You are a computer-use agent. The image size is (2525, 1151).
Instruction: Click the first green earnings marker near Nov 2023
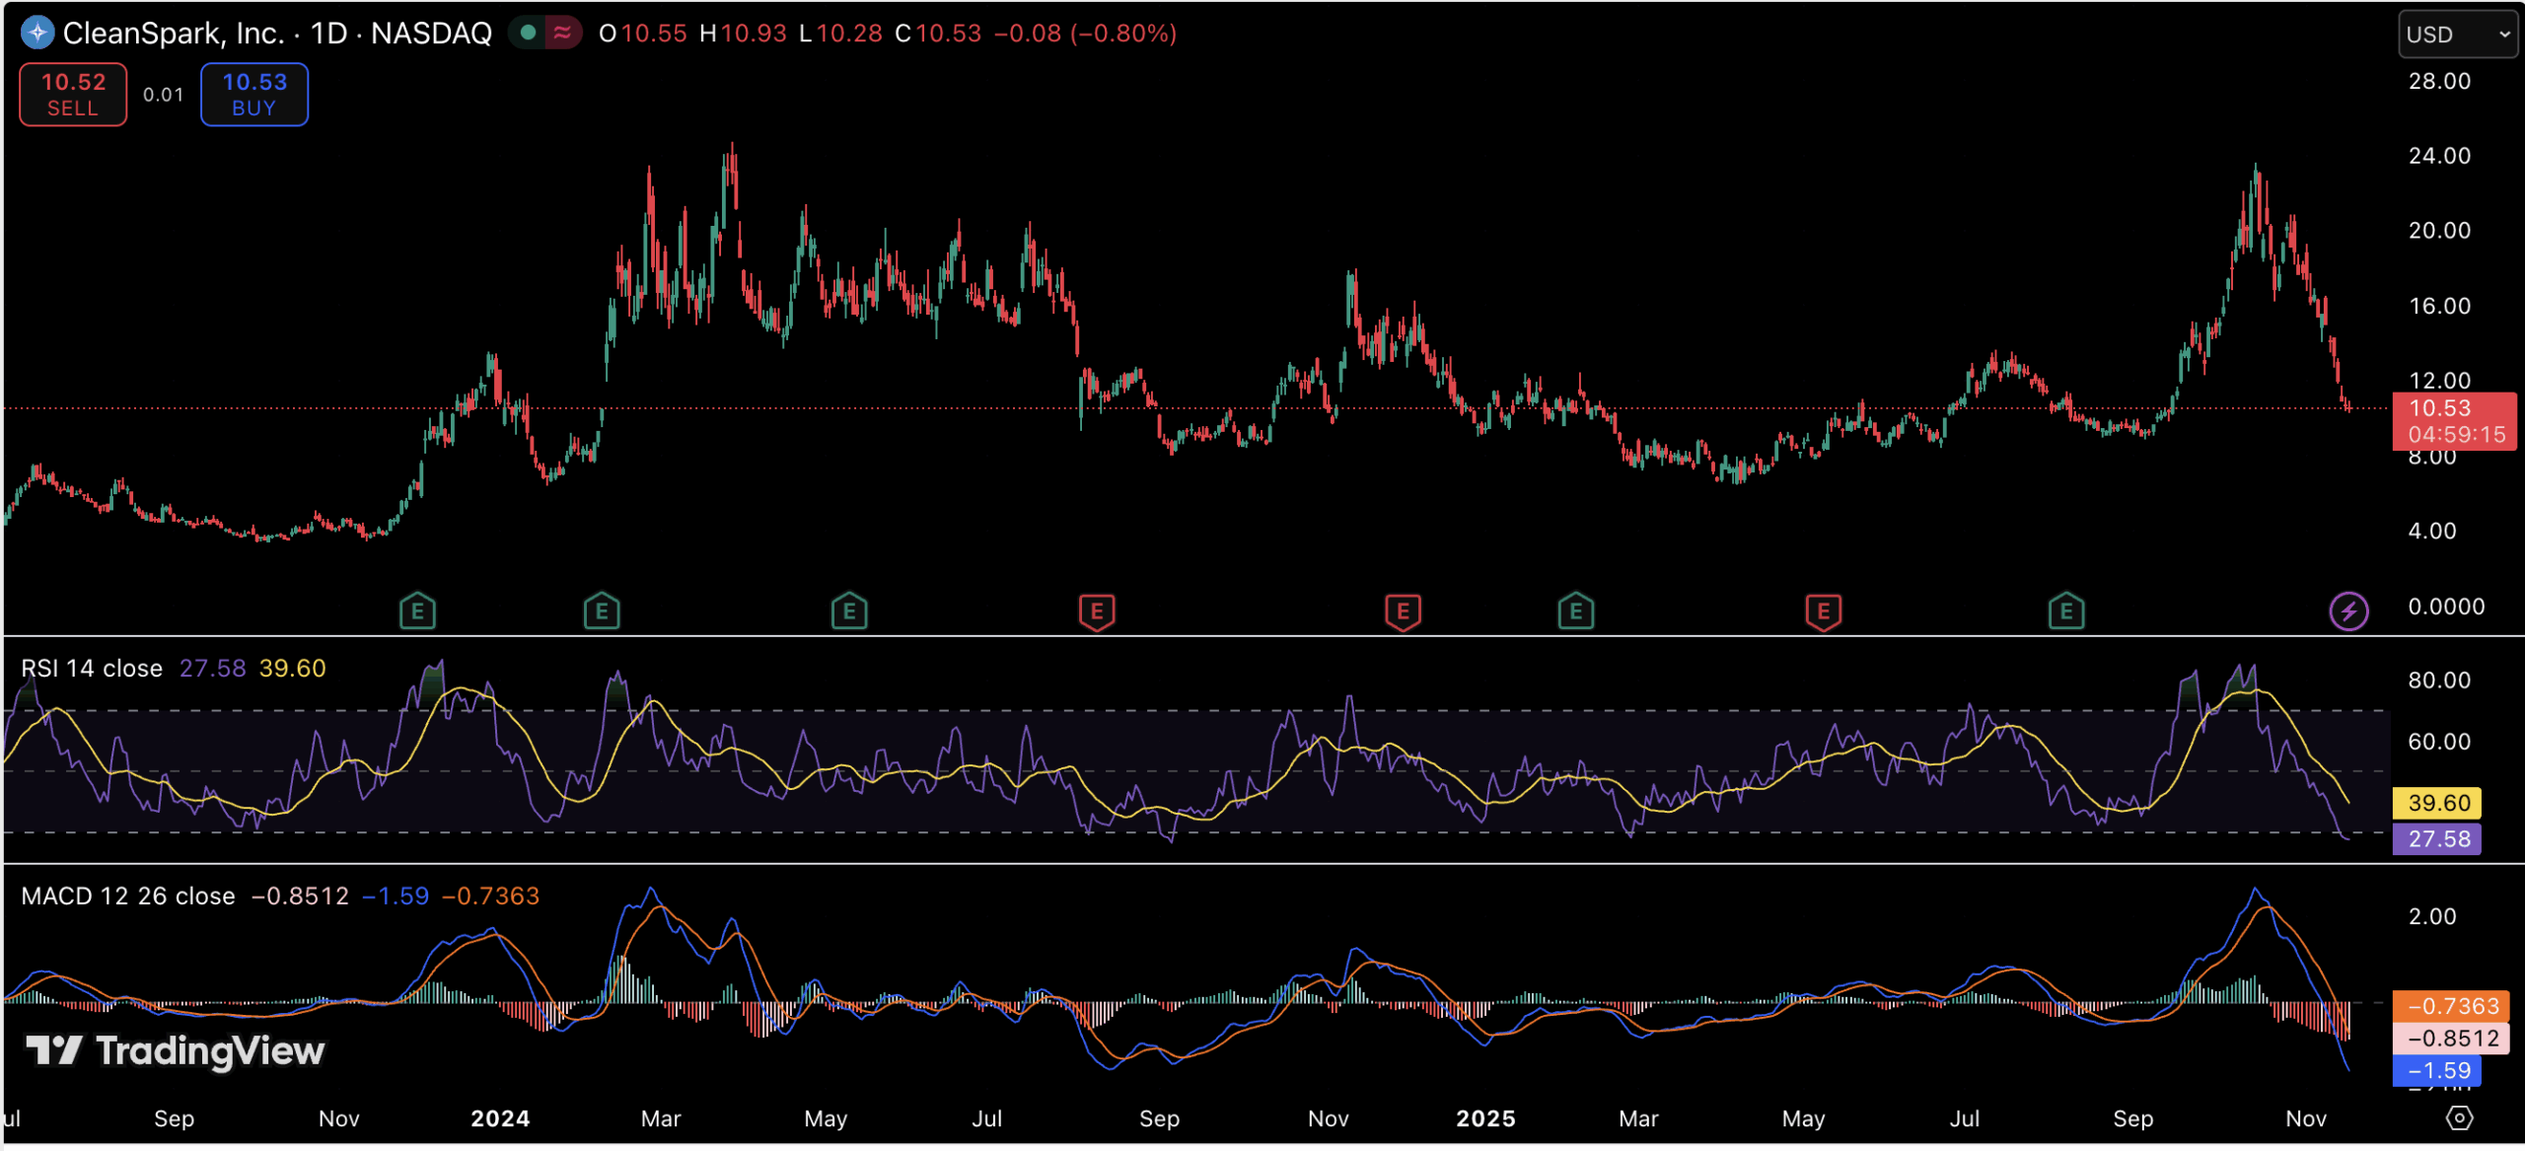click(417, 611)
